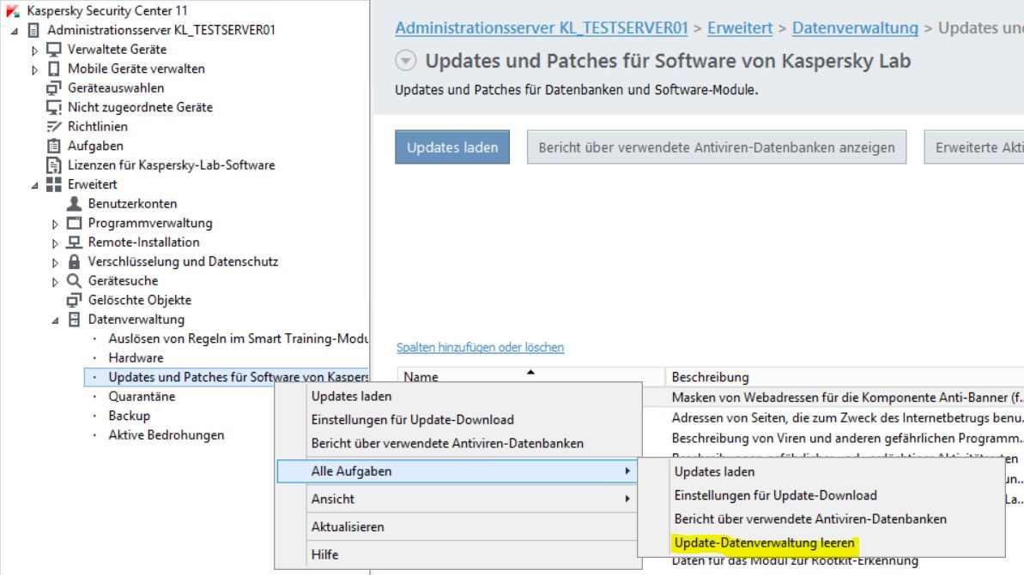Choose Updates laden in context menu
This screenshot has width=1024, height=575.
[x=457, y=397]
